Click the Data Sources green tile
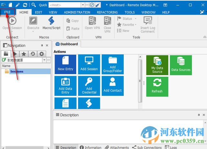 coord(181,65)
